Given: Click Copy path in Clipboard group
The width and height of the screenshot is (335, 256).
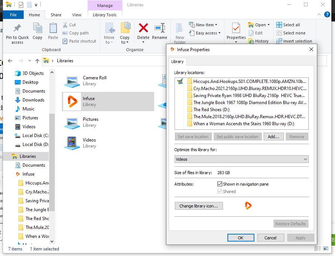Looking at the screenshot, I should (x=75, y=33).
